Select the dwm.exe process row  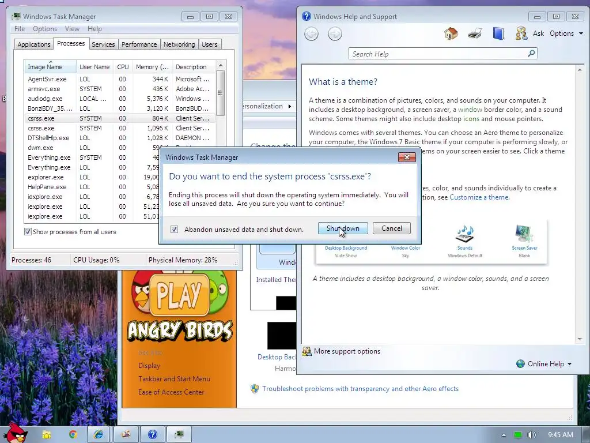(x=92, y=148)
